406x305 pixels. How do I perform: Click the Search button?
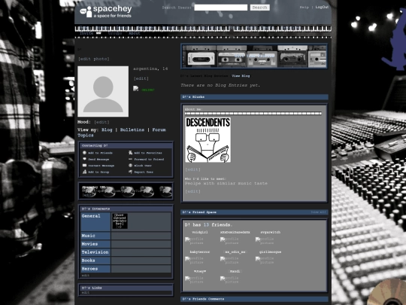[259, 8]
